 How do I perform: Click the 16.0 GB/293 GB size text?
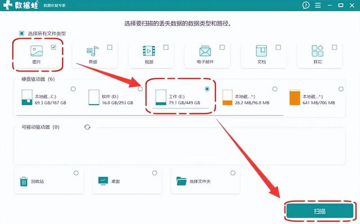[118, 103]
